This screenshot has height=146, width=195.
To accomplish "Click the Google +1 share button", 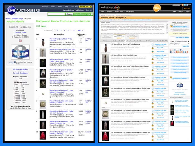I will pos(171,50).
